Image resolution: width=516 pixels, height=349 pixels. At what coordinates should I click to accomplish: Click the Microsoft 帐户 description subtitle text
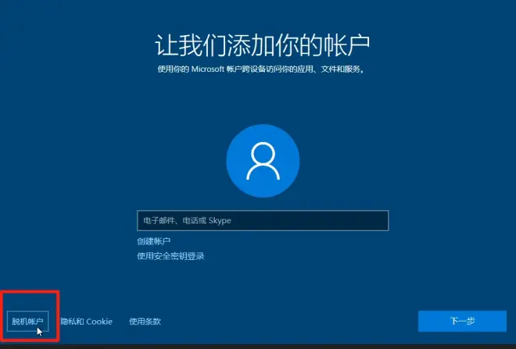(261, 69)
